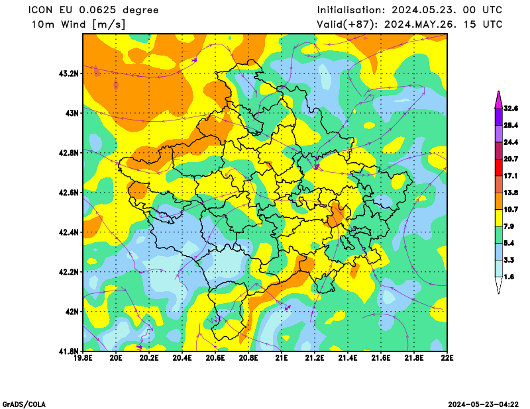Image resolution: width=530 pixels, height=409 pixels.
Task: Click the 21E longitude label
Action: coord(282,357)
